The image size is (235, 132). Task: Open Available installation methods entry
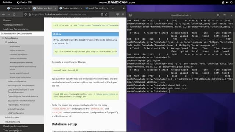[21, 63]
